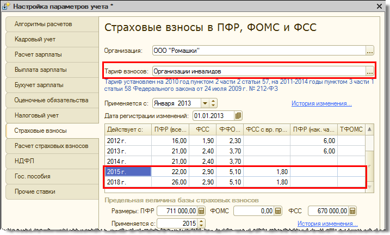Click ПФР (все... column header

pos(170,129)
